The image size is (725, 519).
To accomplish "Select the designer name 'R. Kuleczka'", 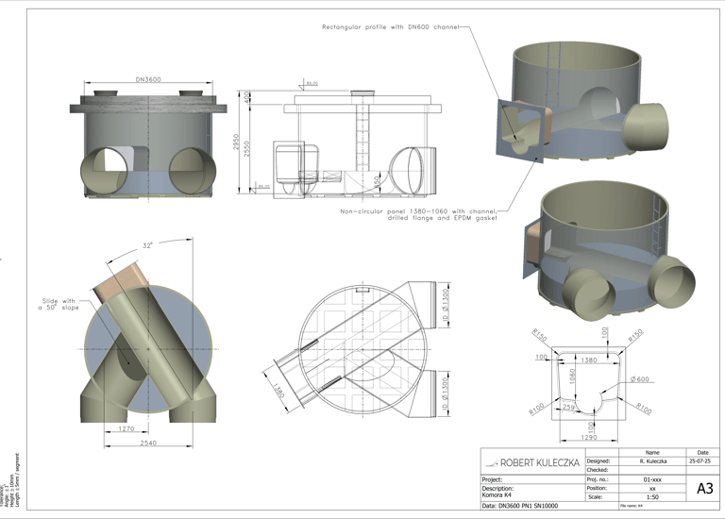I will tap(653, 461).
